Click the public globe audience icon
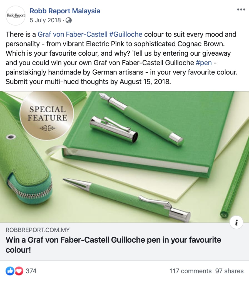The height and width of the screenshot is (281, 249). pos(69,20)
